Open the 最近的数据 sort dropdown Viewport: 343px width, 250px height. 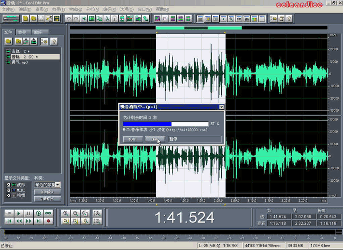point(58,185)
